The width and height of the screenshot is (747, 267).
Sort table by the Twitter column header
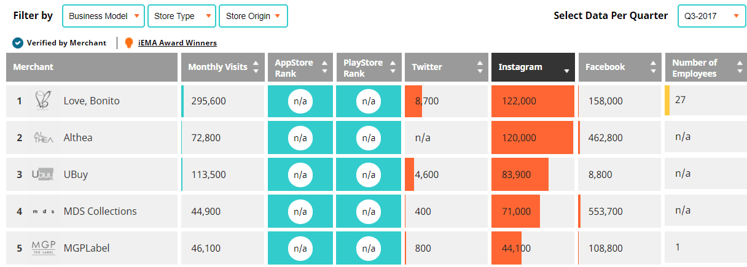445,68
